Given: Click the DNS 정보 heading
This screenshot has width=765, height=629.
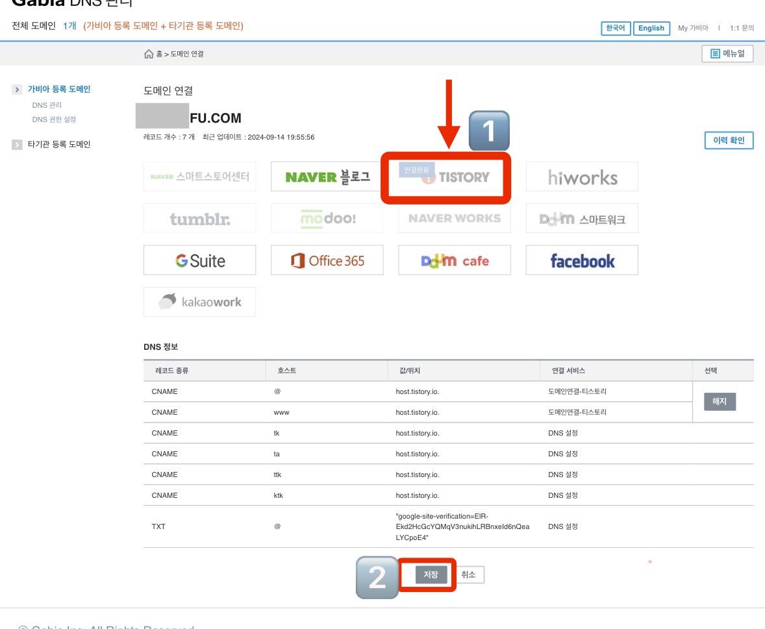Looking at the screenshot, I should point(160,347).
